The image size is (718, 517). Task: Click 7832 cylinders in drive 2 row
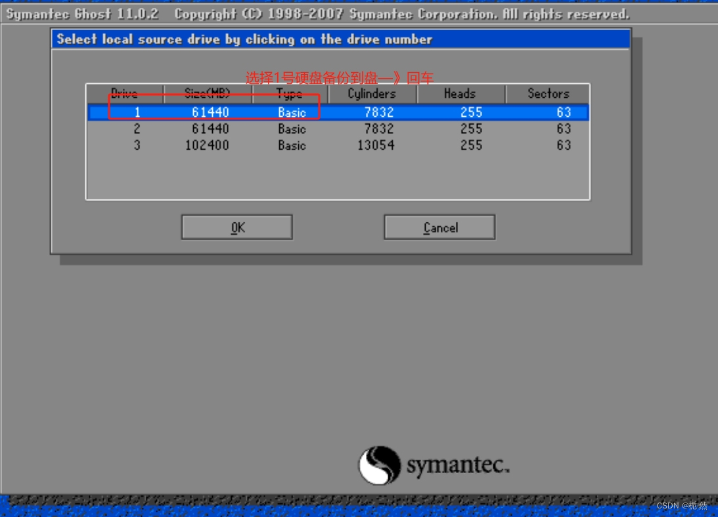click(x=379, y=129)
